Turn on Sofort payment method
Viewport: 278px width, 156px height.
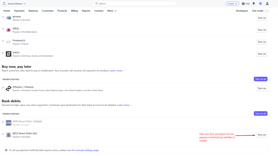pyautogui.click(x=262, y=54)
